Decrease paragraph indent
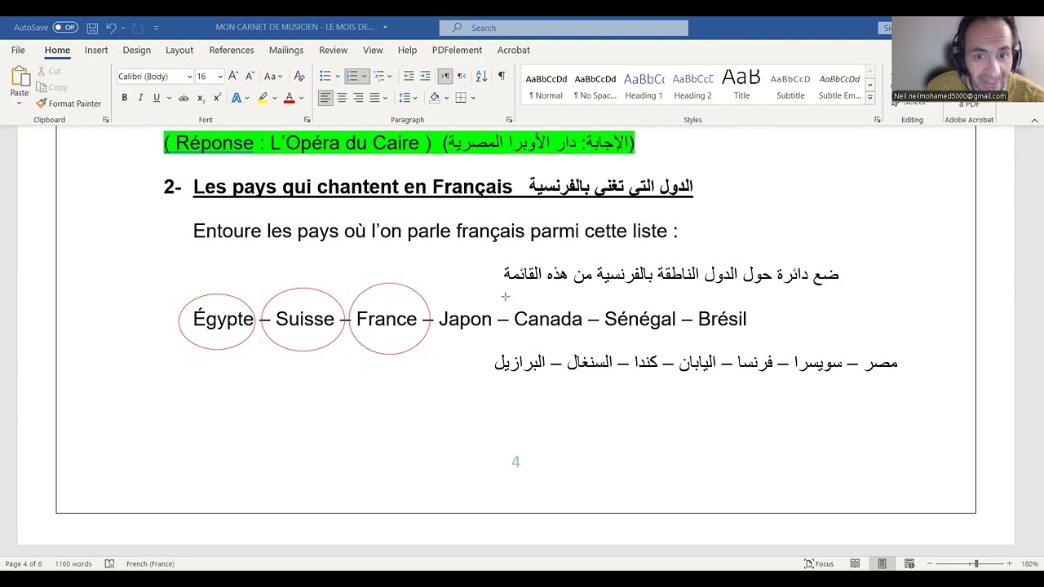Screen dimensions: 1044x587 point(409,76)
